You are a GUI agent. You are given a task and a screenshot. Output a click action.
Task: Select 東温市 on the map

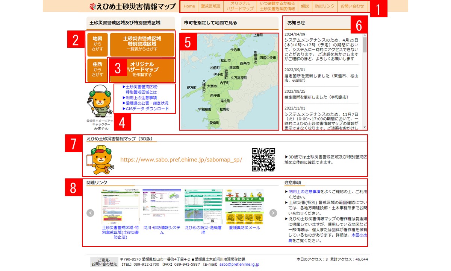coord(234,67)
